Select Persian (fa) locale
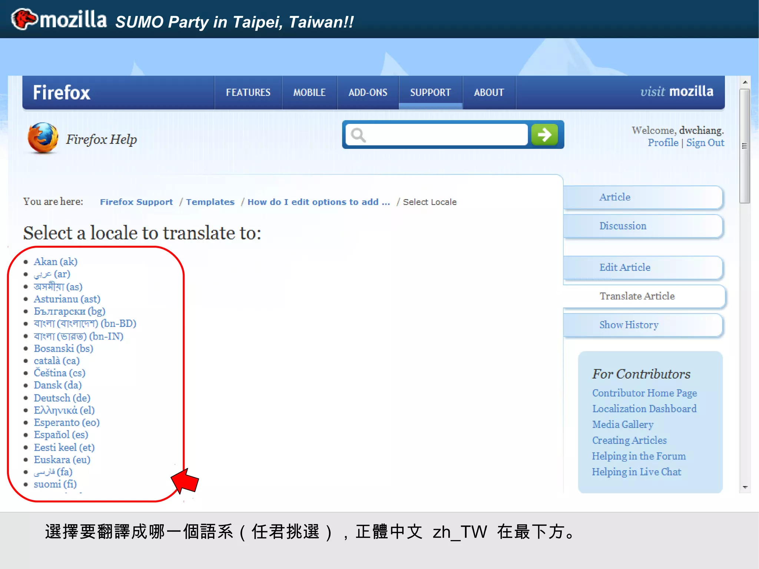The height and width of the screenshot is (569, 759). (x=53, y=472)
